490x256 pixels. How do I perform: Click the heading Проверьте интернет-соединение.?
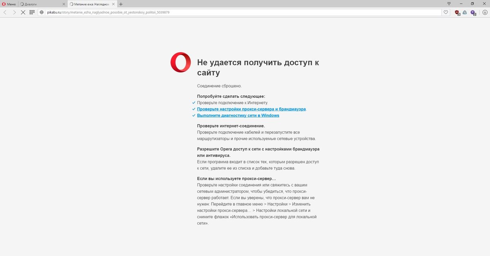pyautogui.click(x=231, y=126)
